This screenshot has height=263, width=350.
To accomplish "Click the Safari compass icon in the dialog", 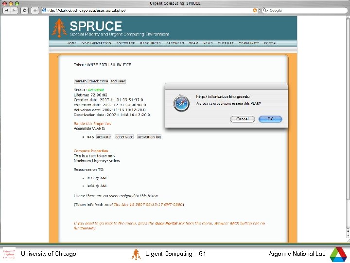I will [x=181, y=103].
